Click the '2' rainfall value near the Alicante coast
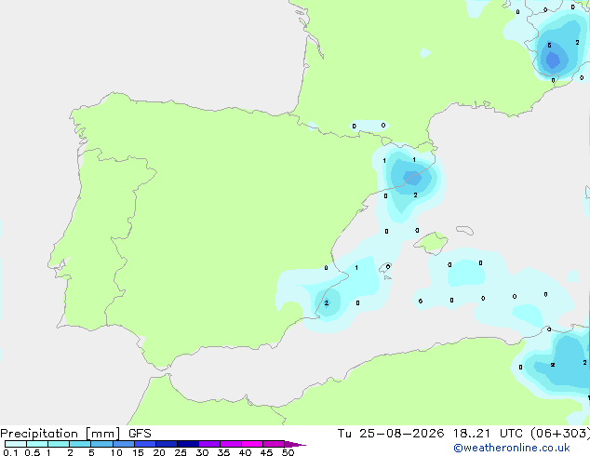Image resolution: width=590 pixels, height=456 pixels. tap(327, 302)
